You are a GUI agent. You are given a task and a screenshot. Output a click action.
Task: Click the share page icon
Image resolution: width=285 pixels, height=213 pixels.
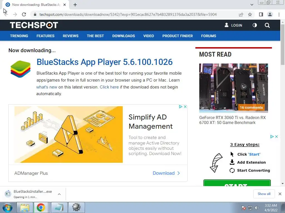coord(241,14)
